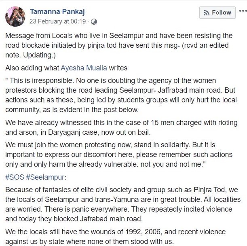247x246 pixels.
Task: Open Tamanna Pankaj's profile picture
Action: [x=15, y=16]
